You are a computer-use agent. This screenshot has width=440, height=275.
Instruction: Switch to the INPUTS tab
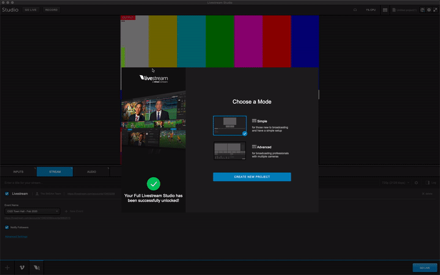[x=18, y=172]
